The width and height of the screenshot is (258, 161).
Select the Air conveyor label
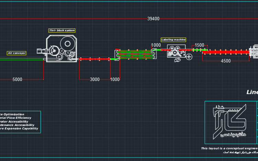17,53
